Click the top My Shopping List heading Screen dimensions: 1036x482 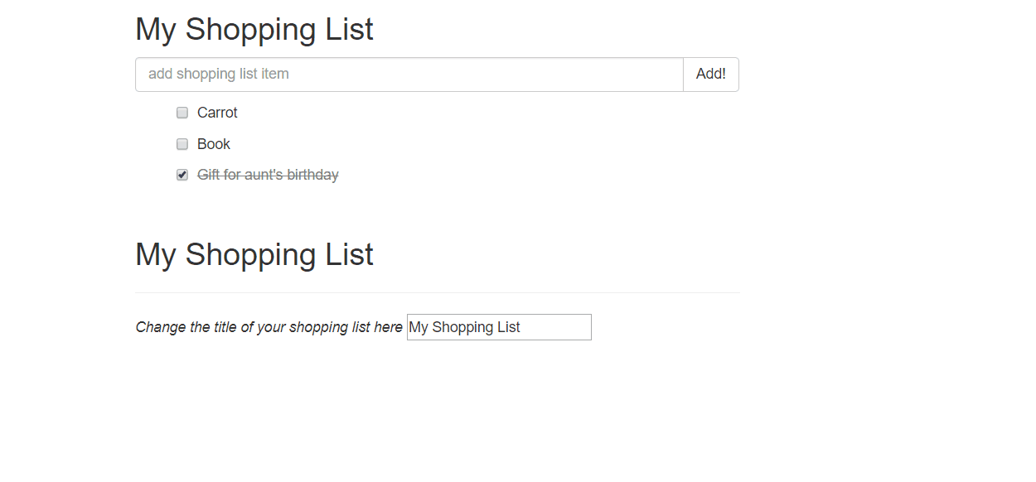[254, 30]
